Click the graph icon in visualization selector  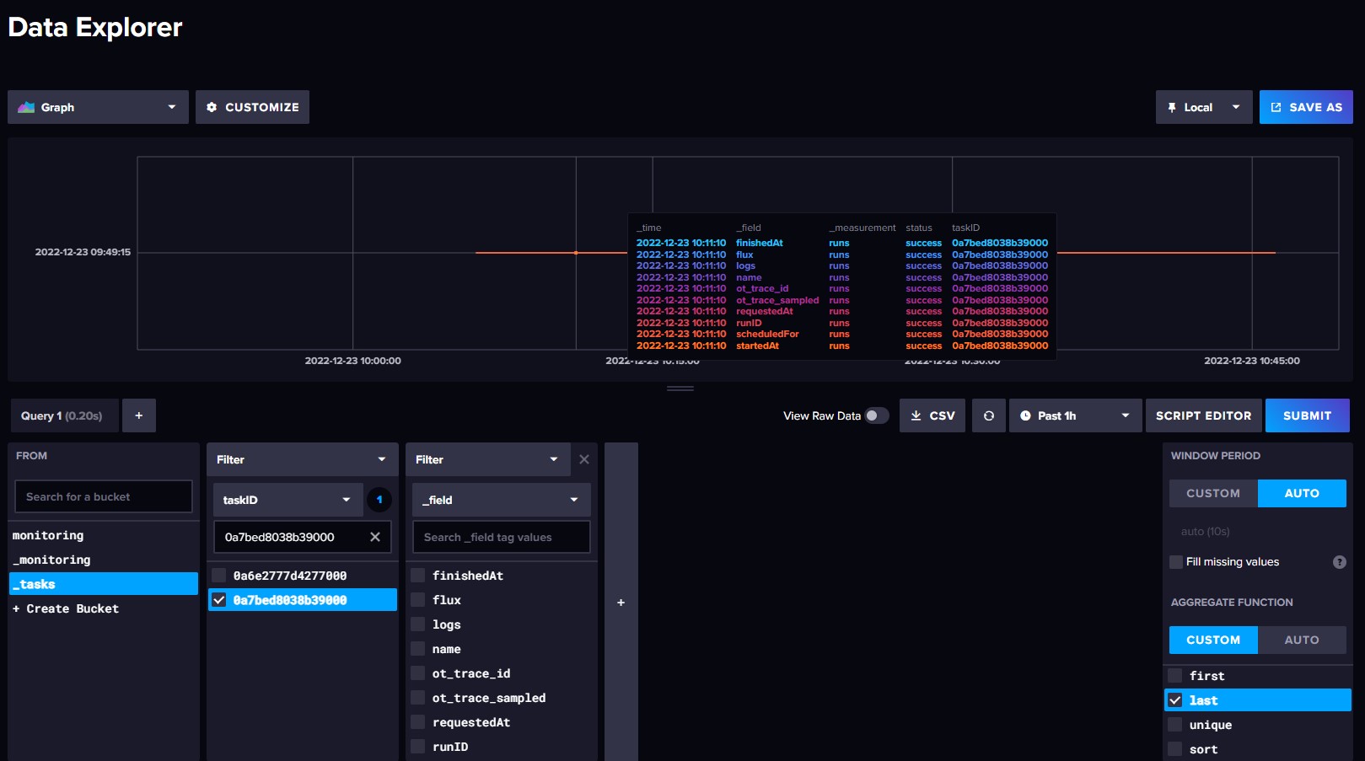(26, 107)
